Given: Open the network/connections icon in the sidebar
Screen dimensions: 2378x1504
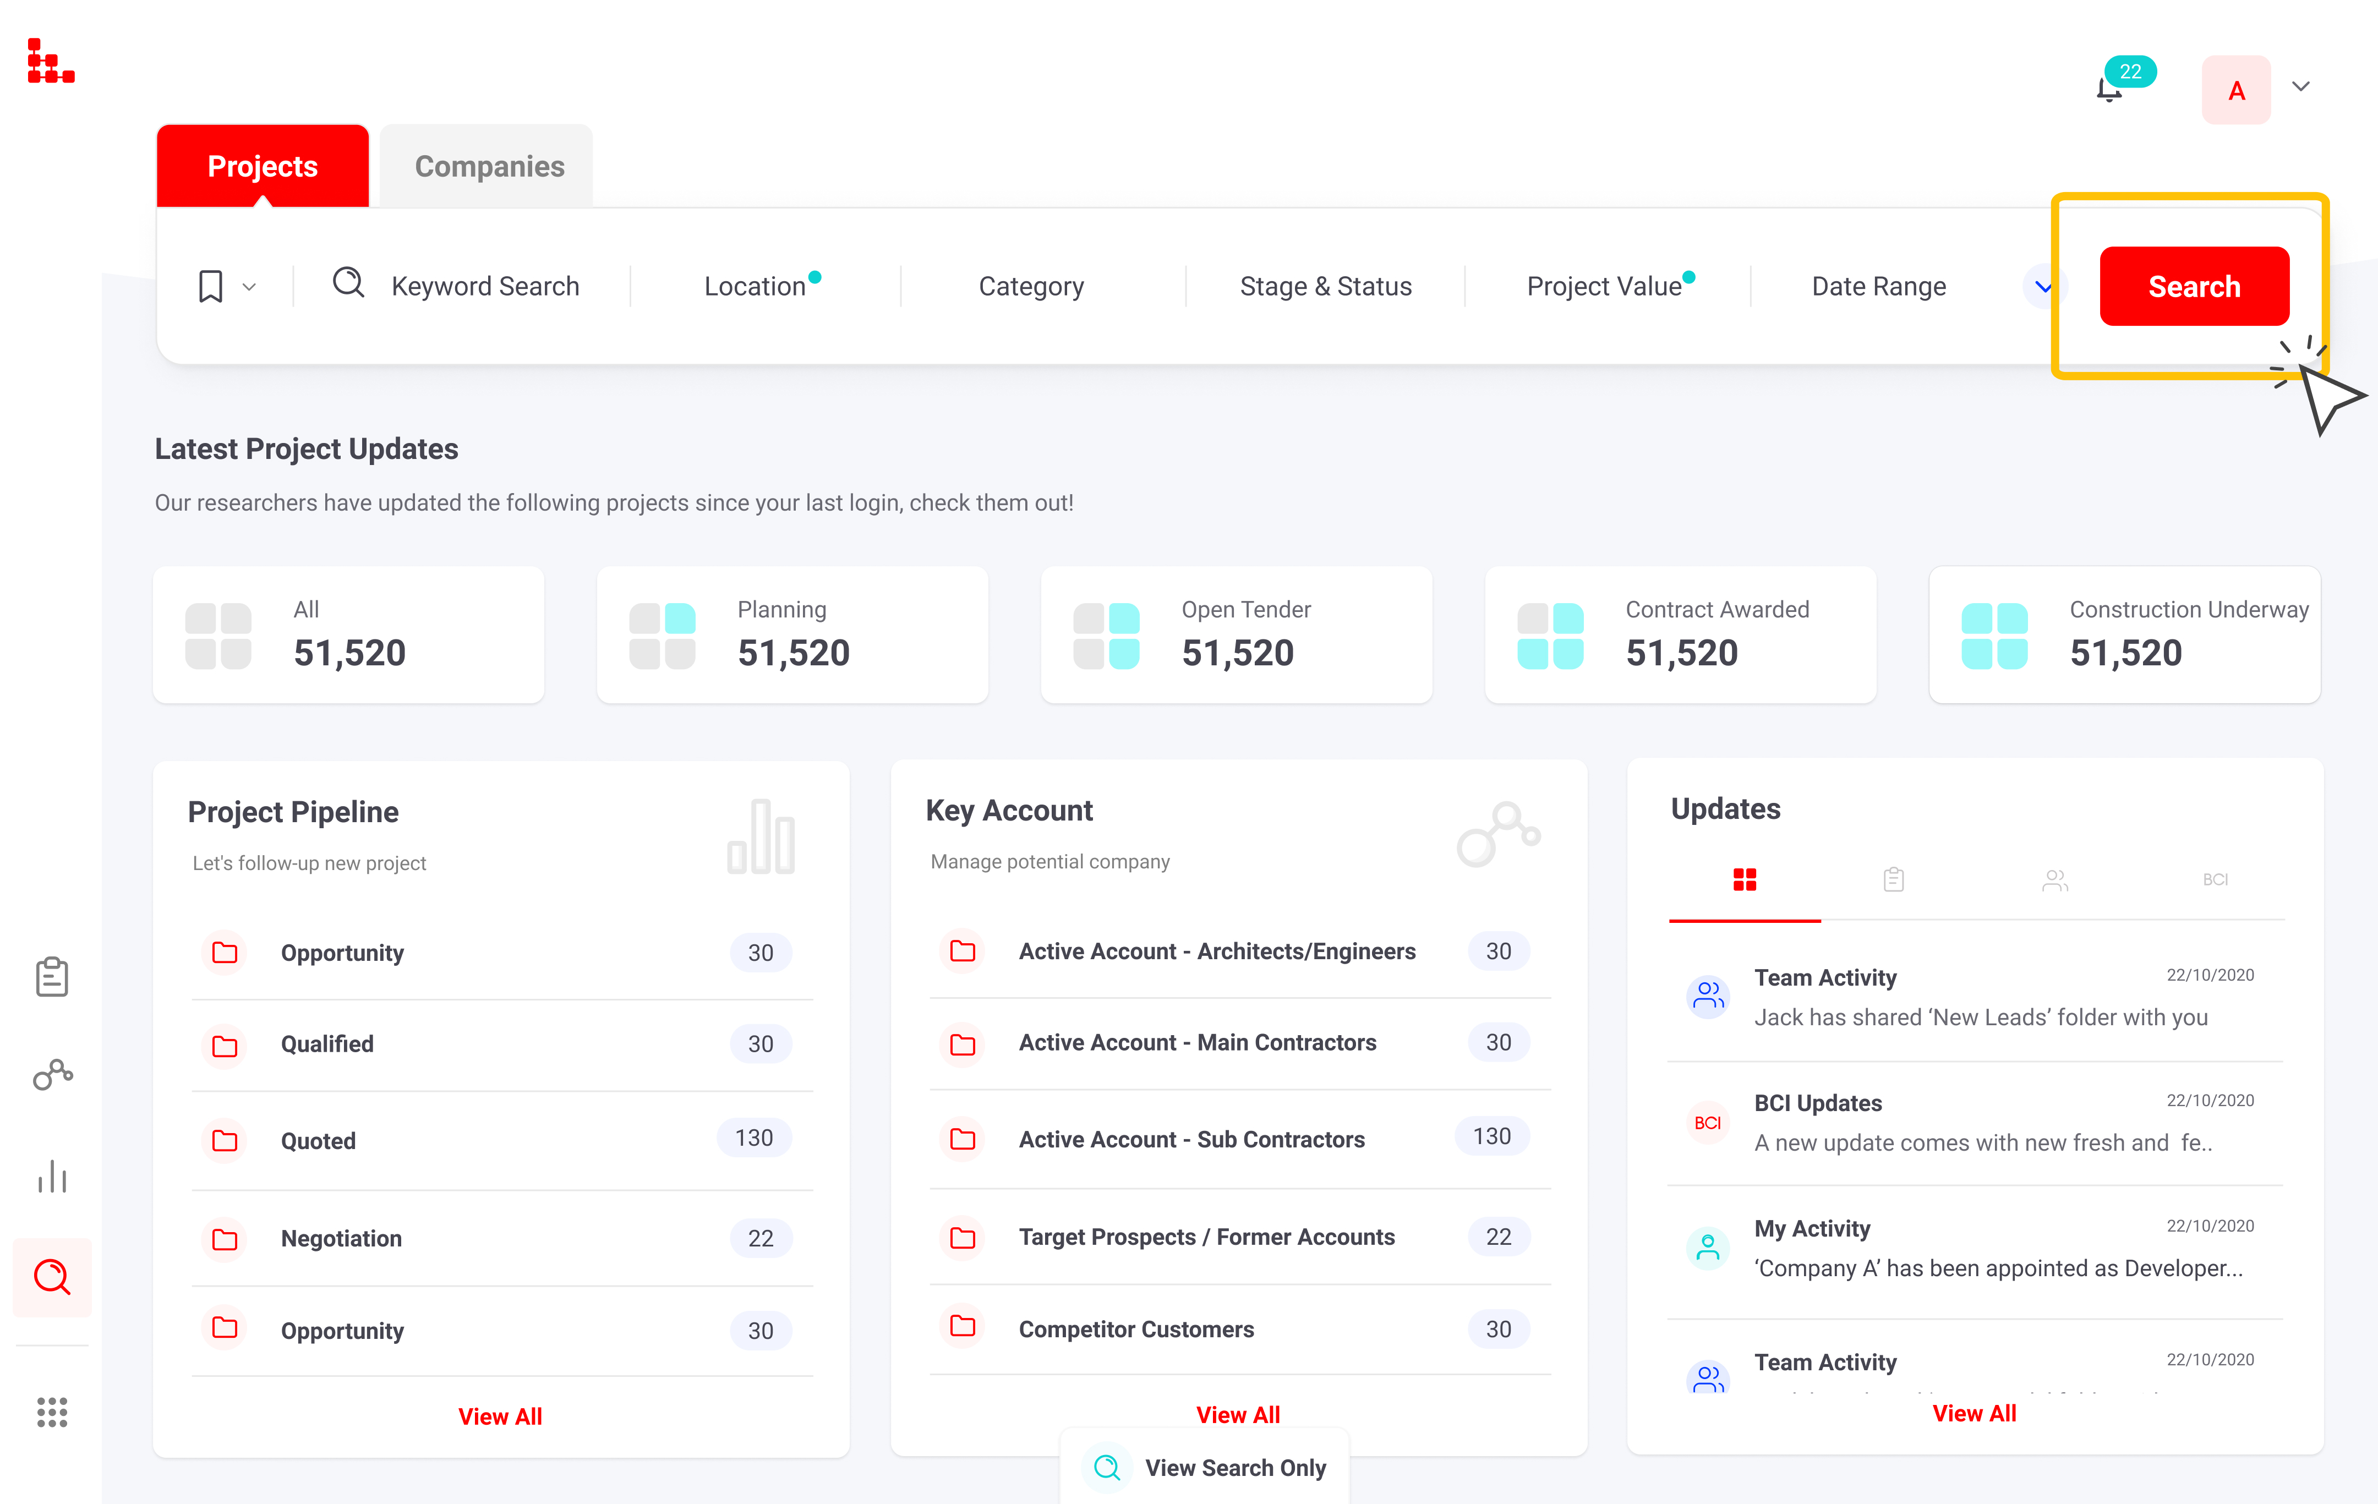Looking at the screenshot, I should (52, 1075).
